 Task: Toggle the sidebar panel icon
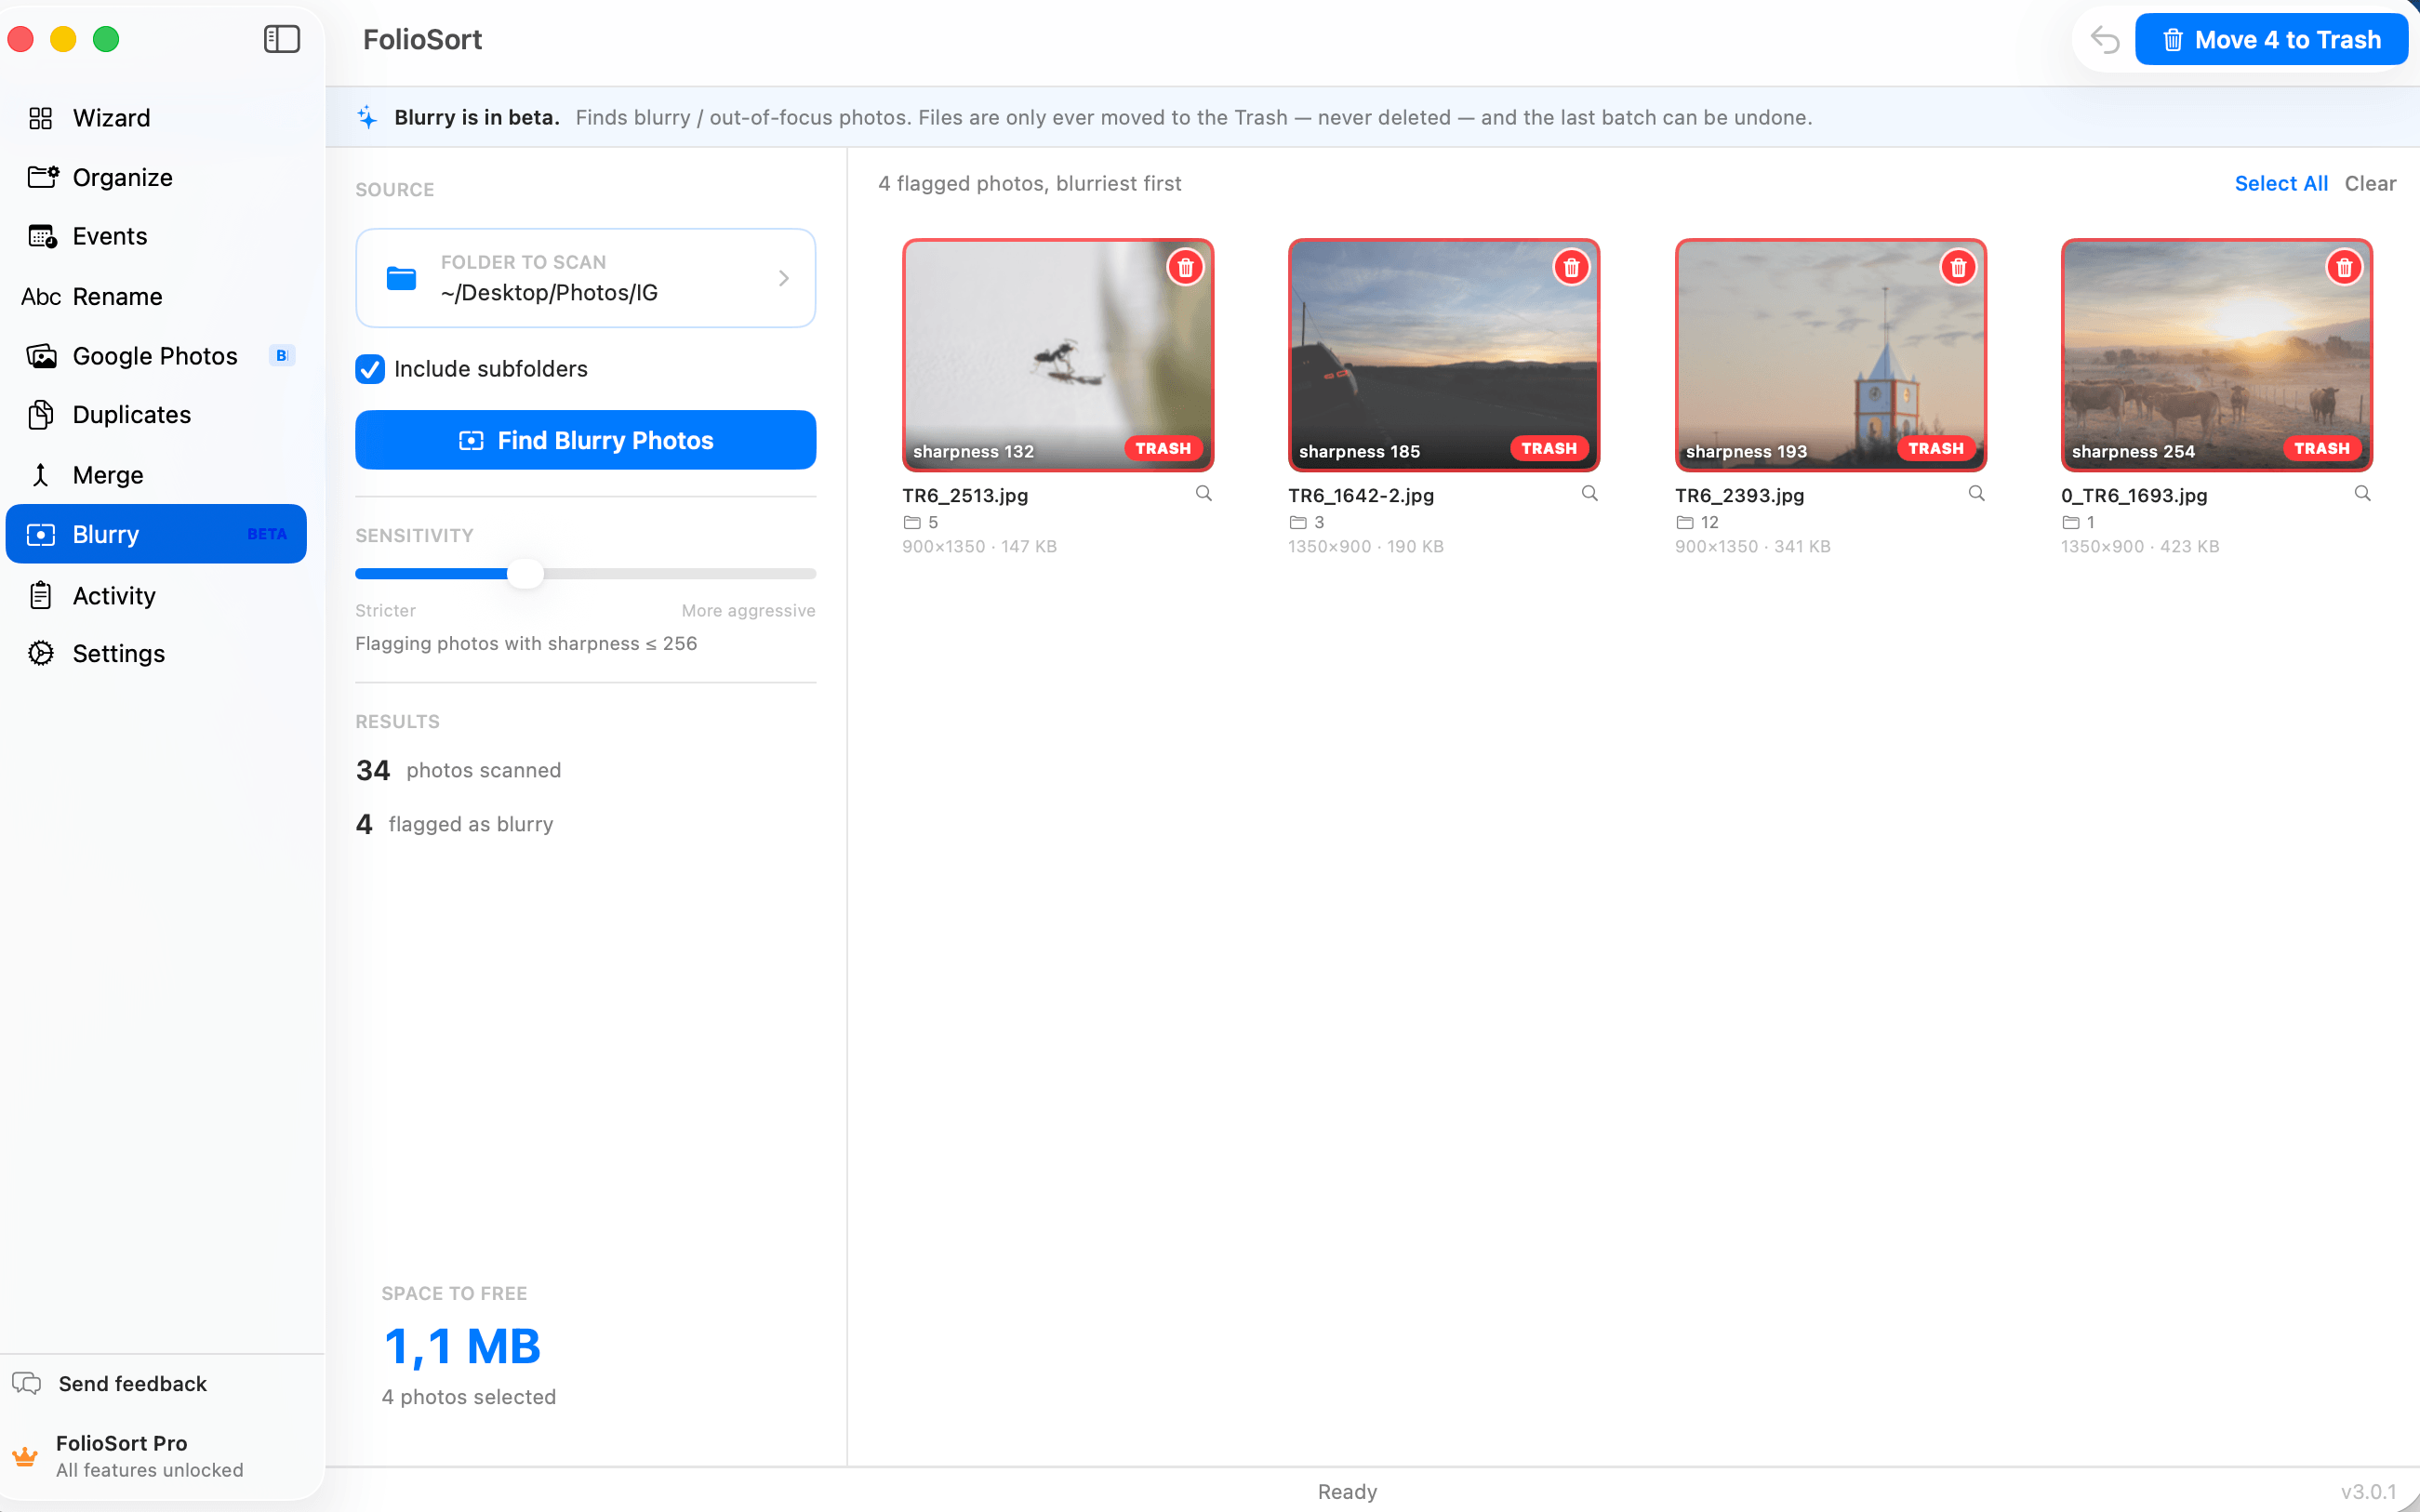281,39
